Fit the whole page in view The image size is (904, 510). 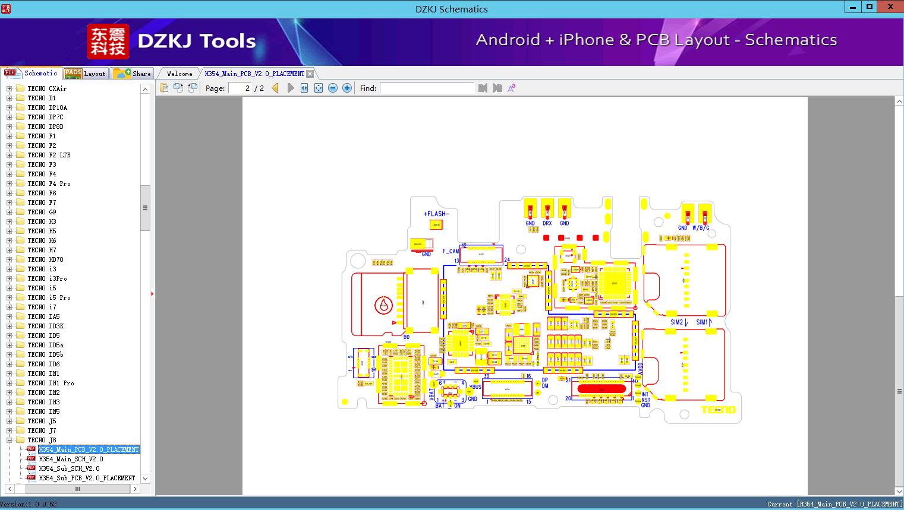(x=319, y=88)
